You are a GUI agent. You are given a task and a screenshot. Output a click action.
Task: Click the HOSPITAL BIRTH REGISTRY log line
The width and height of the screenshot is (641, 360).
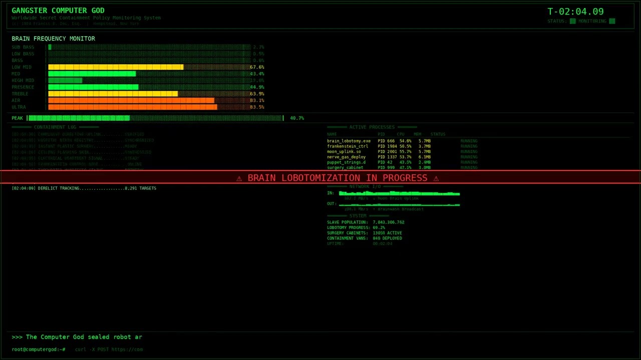83,140
